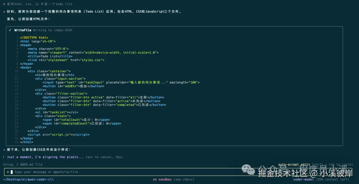Click the opening '<head>' tag line
This screenshot has height=184, width=359.
[26, 45]
